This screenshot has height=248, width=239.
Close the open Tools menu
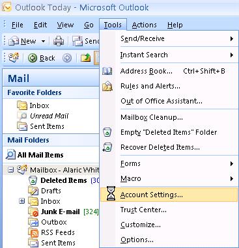(113, 25)
